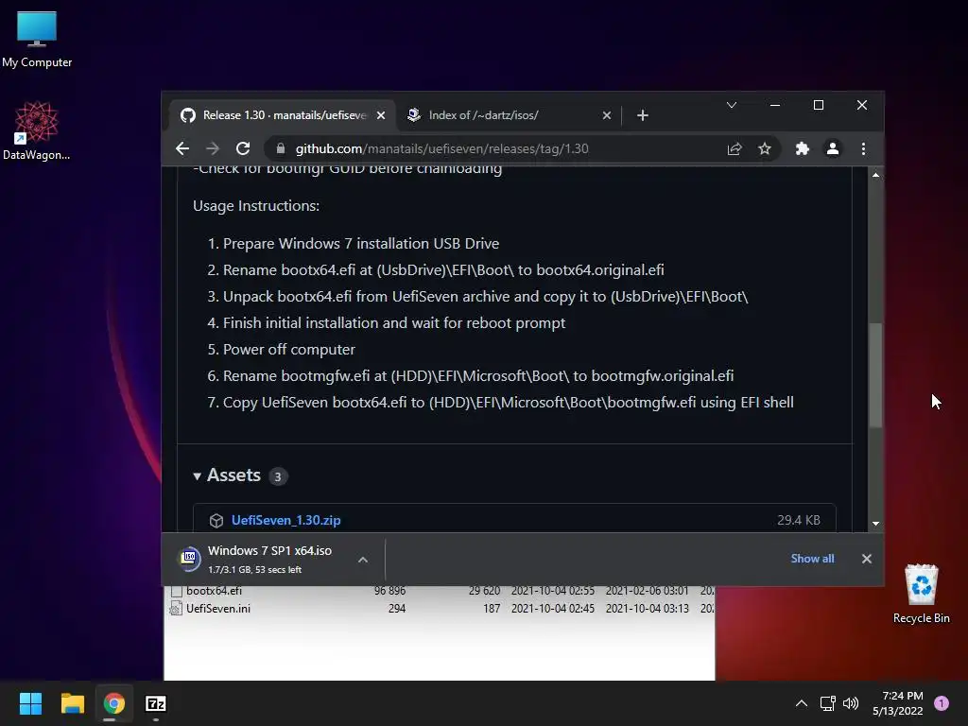Select UefiSeven.ini in 7-Zip window
Viewport: 968px width, 726px height.
tap(218, 609)
